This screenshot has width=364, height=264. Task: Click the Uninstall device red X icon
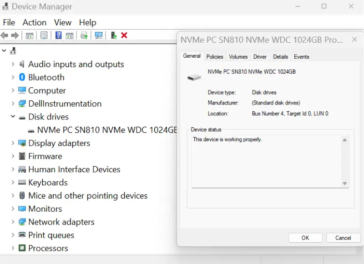pyautogui.click(x=124, y=35)
